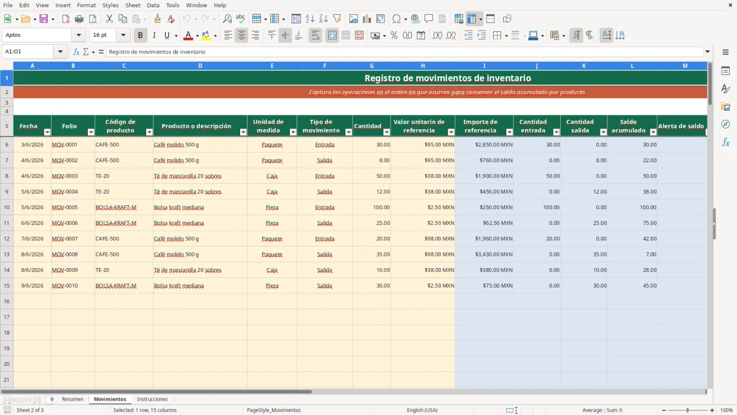The image size is (737, 415).
Task: Open the font name dropdown
Action: click(79, 36)
